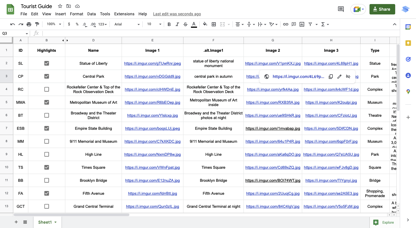Select the Paint format tool
Image resolution: width=416 pixels, height=228 pixels.
point(37,24)
